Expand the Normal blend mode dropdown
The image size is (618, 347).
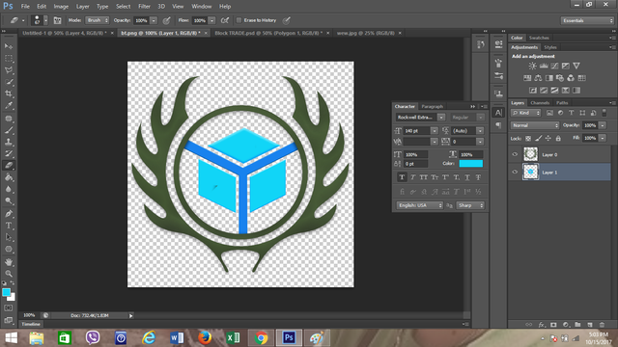[x=535, y=125]
